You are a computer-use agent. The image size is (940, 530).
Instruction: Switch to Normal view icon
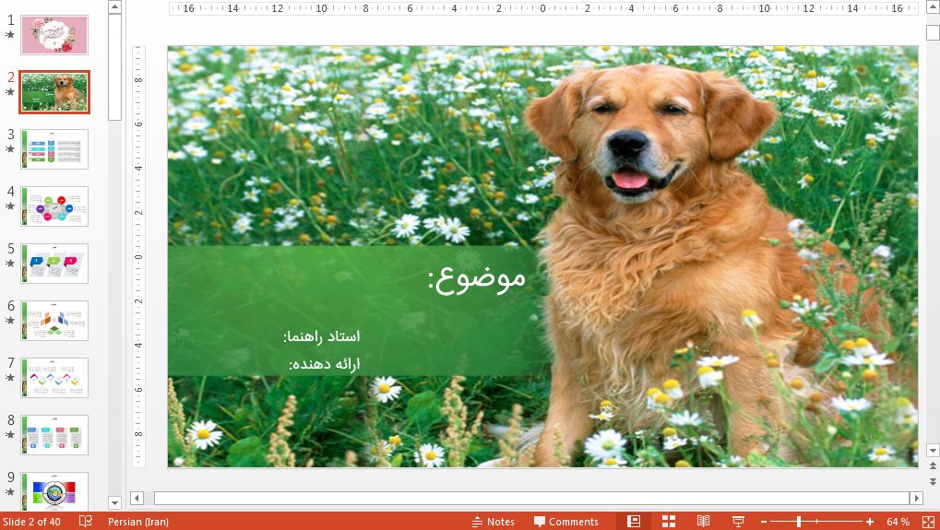(x=634, y=522)
